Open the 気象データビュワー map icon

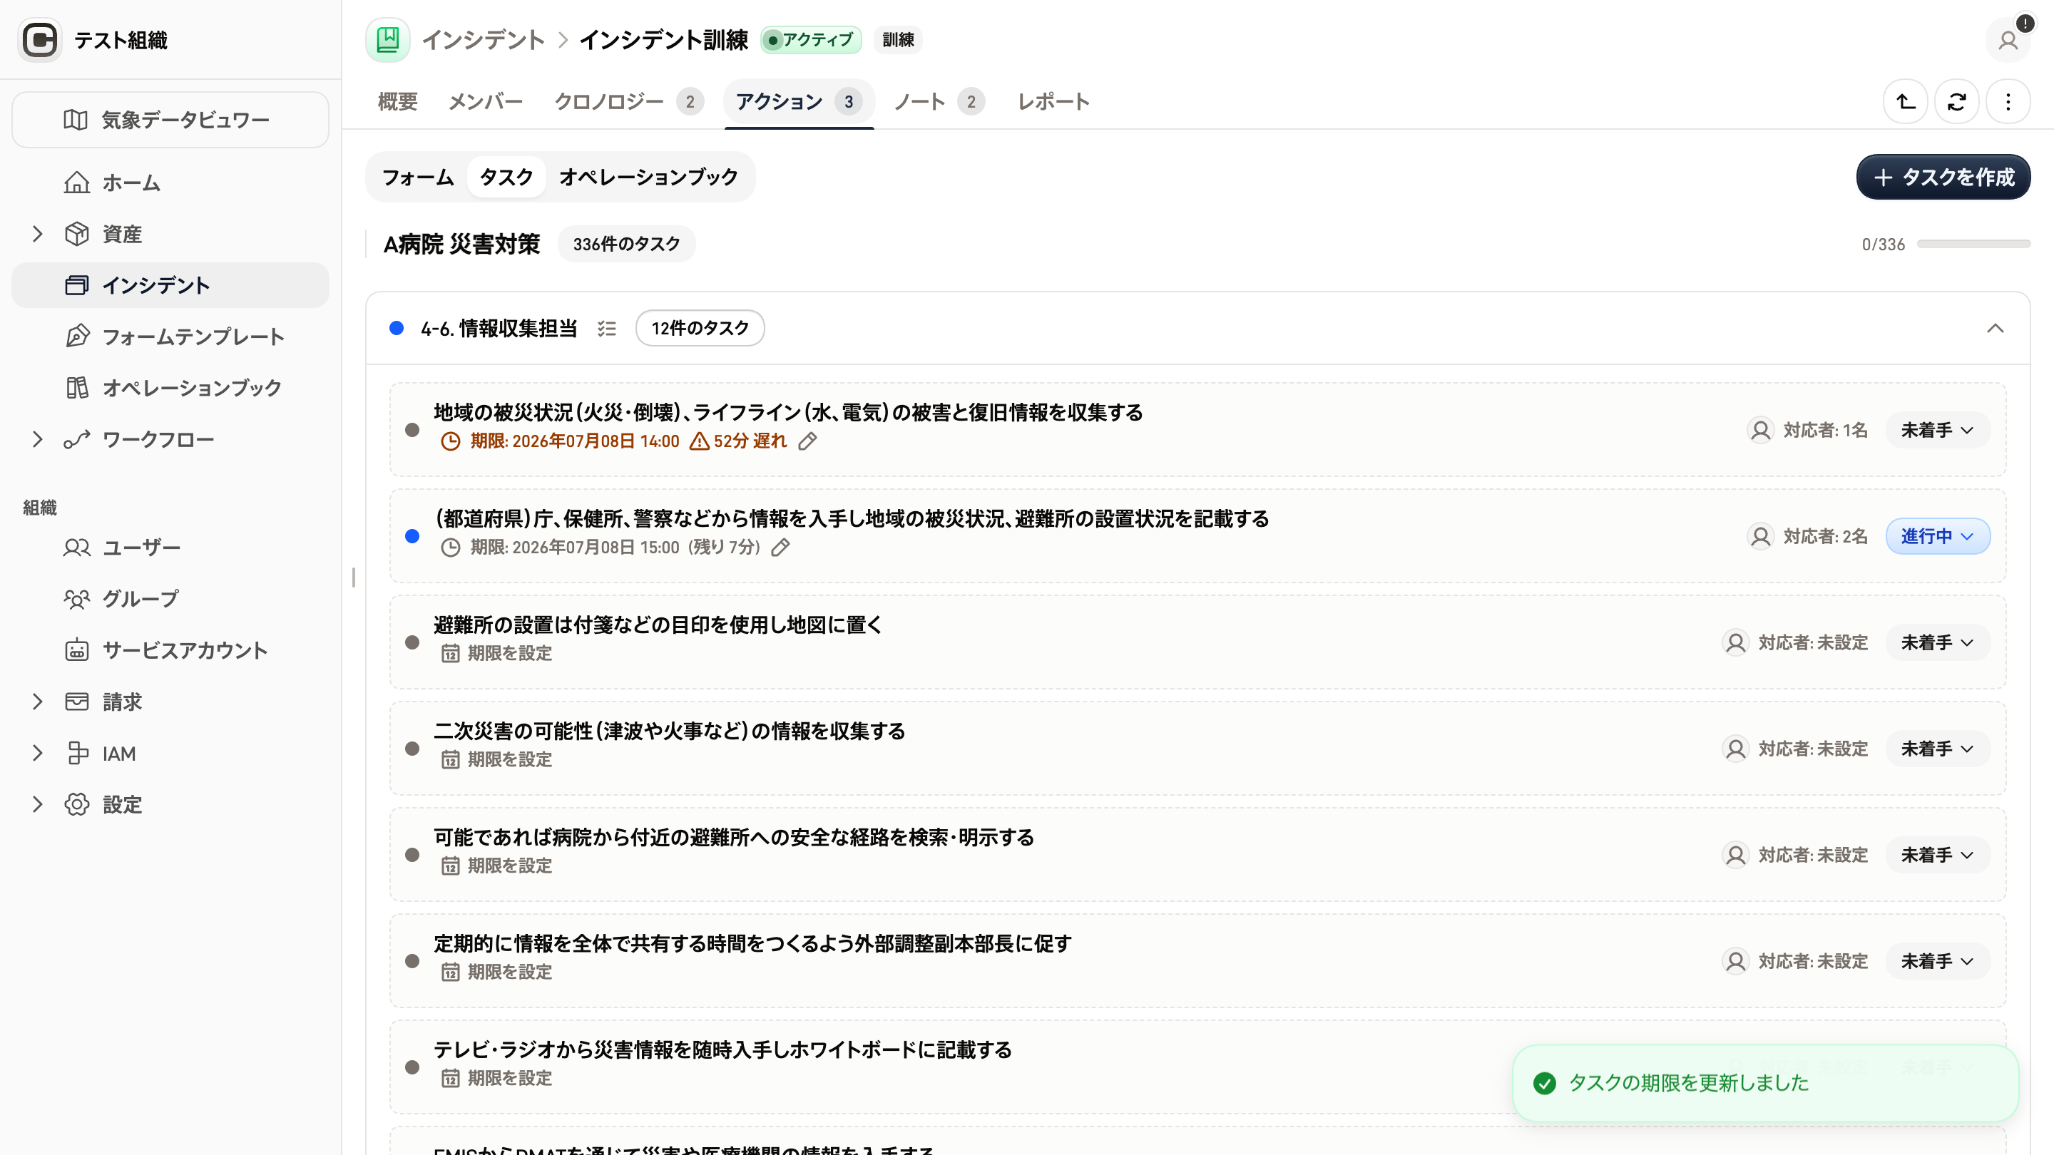76,120
